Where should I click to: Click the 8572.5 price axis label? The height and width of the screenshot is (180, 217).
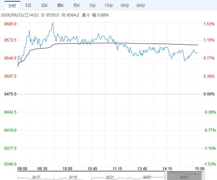point(10,40)
